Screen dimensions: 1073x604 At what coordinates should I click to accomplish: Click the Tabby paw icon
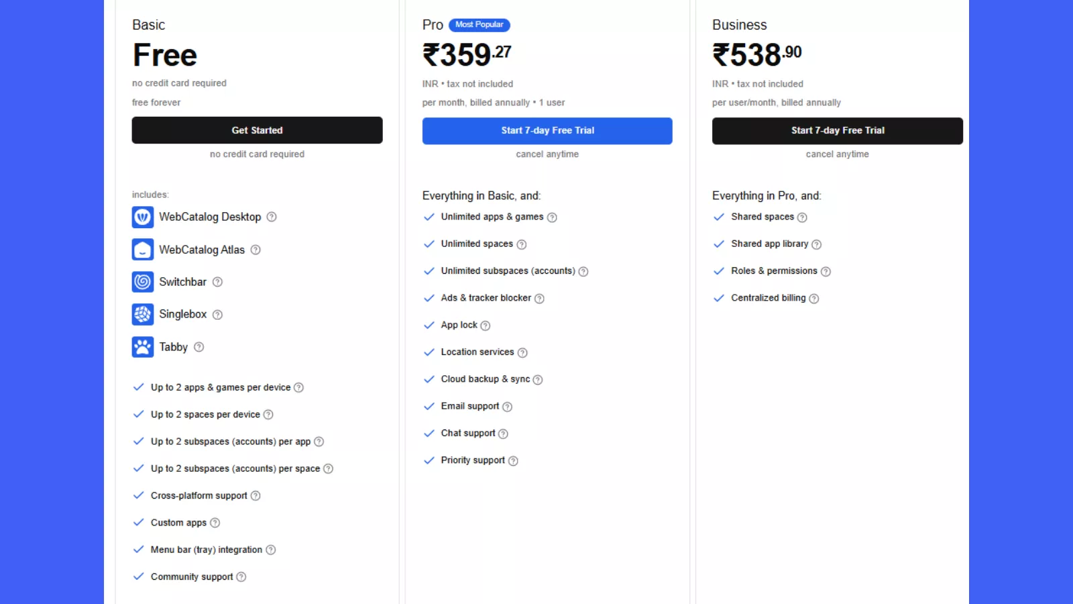142,347
